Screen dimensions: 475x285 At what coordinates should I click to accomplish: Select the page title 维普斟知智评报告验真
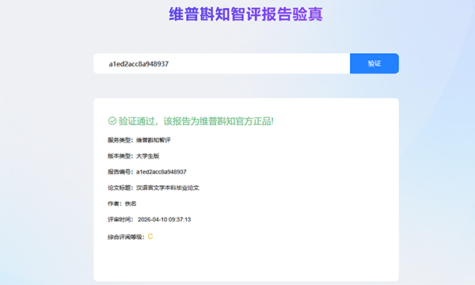tap(245, 14)
